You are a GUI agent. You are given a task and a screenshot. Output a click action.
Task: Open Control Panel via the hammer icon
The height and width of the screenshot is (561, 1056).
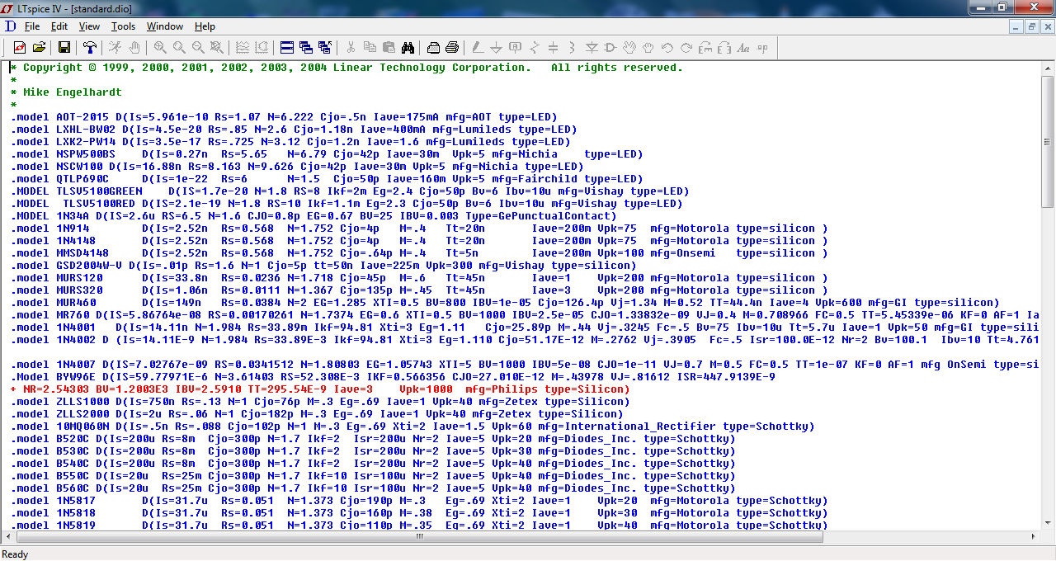pyautogui.click(x=89, y=48)
